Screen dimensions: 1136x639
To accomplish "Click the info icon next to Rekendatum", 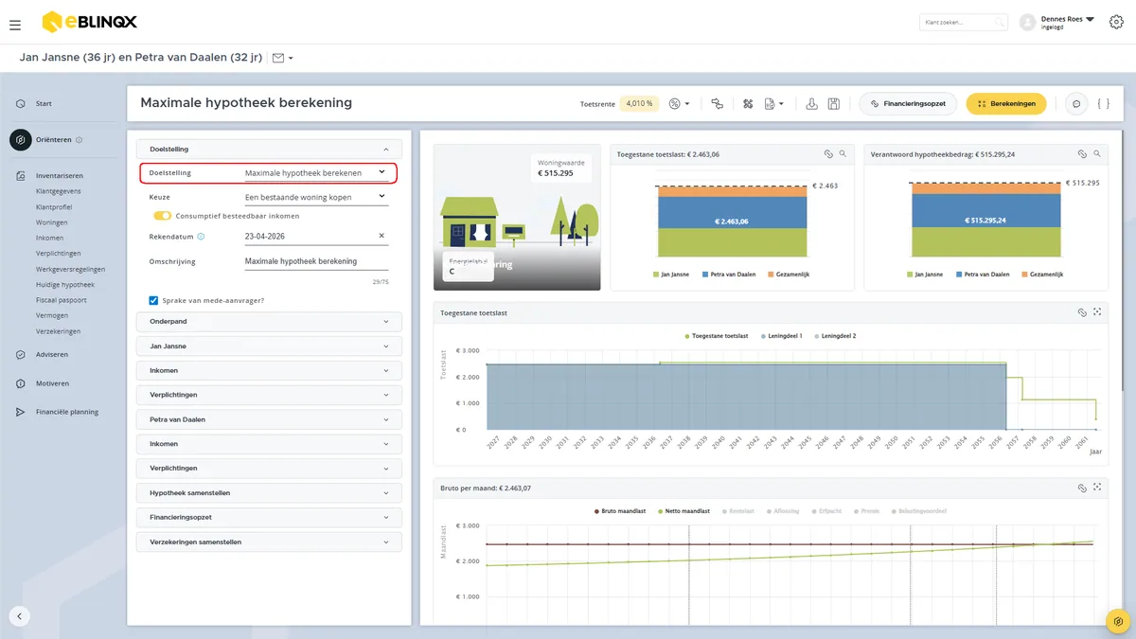I will (201, 237).
